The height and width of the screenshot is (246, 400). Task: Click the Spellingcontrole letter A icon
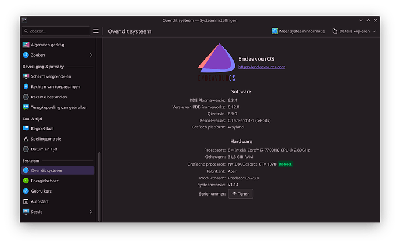click(x=26, y=139)
